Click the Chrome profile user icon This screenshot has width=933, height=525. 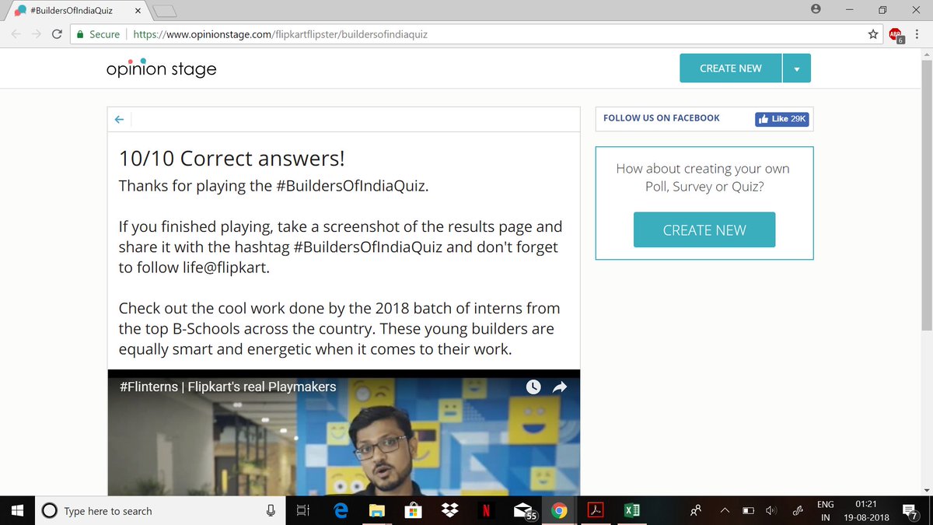pyautogui.click(x=816, y=9)
